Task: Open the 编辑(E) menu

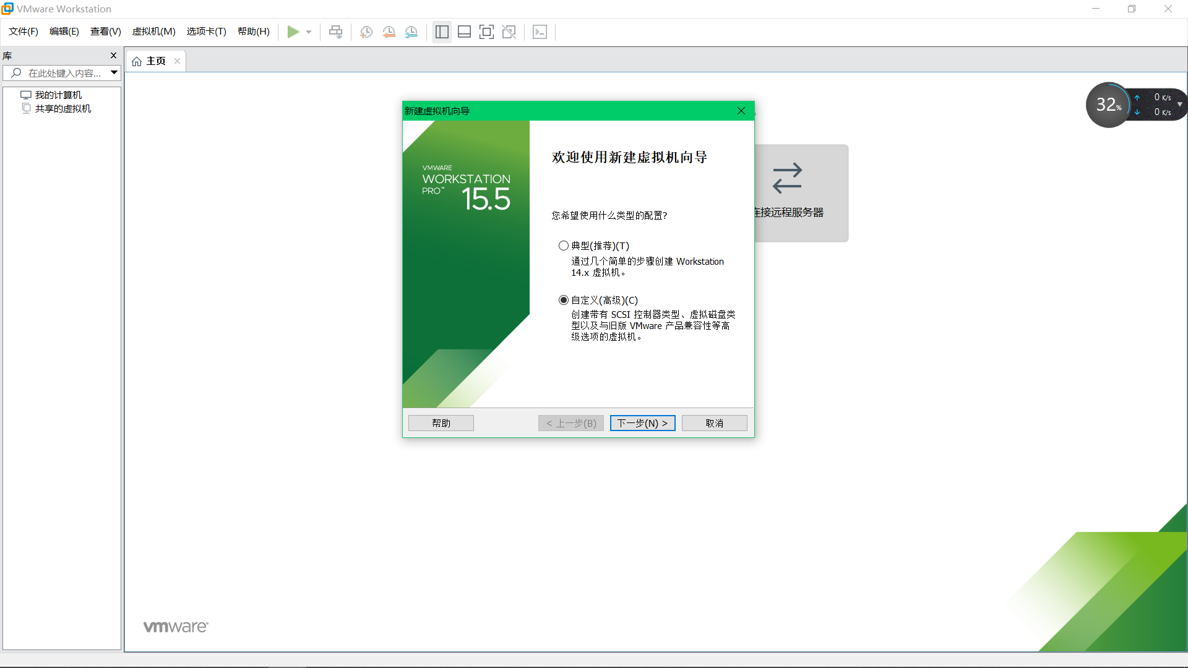Action: click(64, 32)
